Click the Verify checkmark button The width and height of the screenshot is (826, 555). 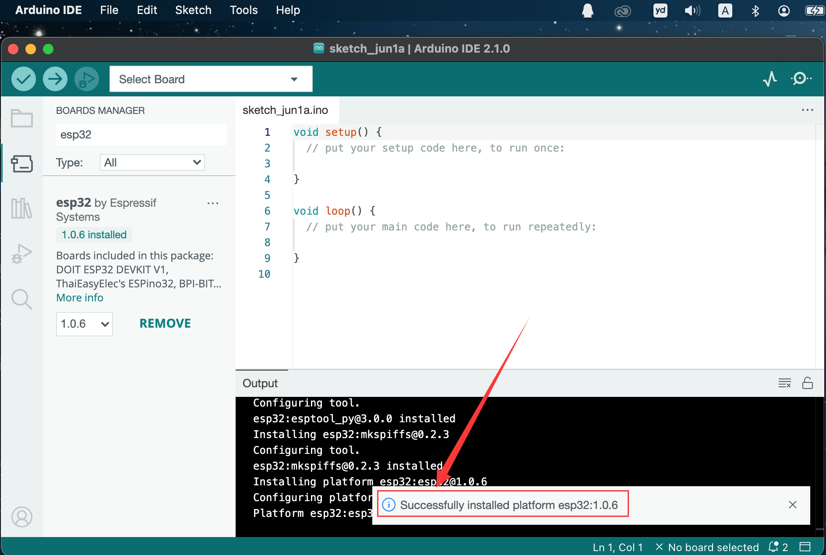pos(24,79)
